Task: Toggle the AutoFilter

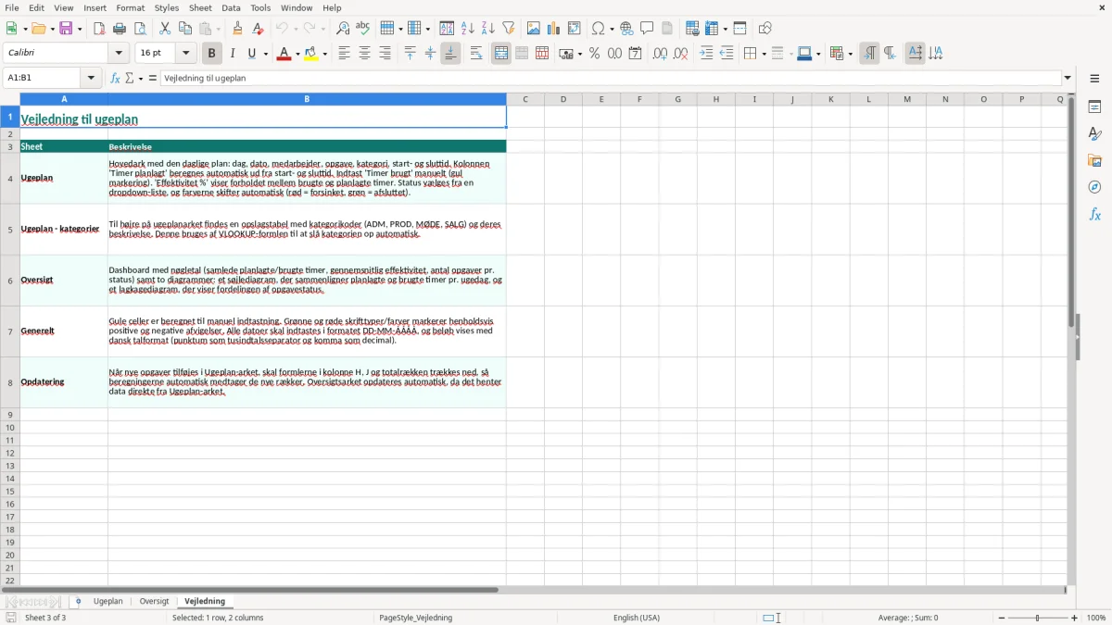Action: point(509,29)
